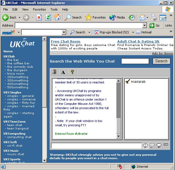Click MSN toolbar Search magnifier

72,32
